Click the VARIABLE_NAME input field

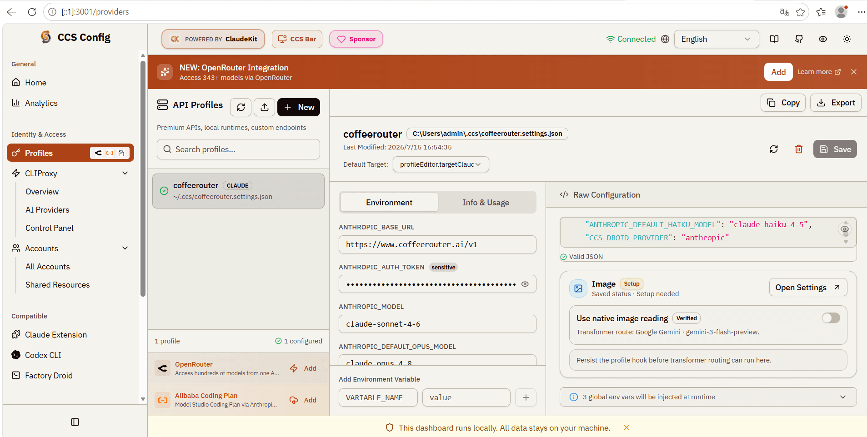click(x=378, y=397)
